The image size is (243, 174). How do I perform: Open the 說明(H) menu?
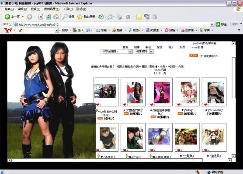[81, 9]
